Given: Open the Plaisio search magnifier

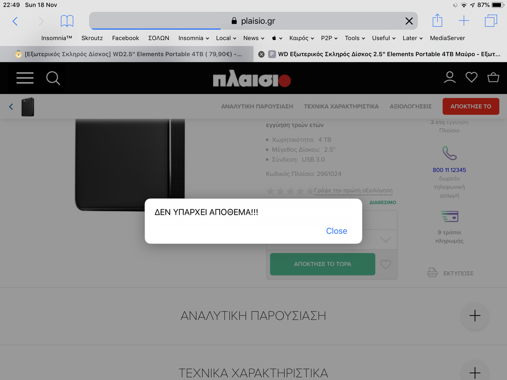Looking at the screenshot, I should coord(53,78).
